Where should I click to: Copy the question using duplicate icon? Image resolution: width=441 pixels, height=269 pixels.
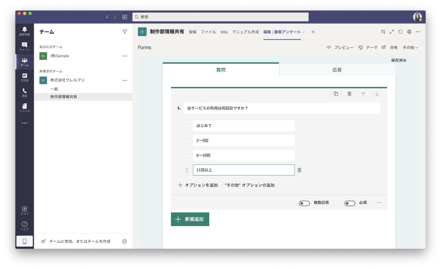coord(336,94)
